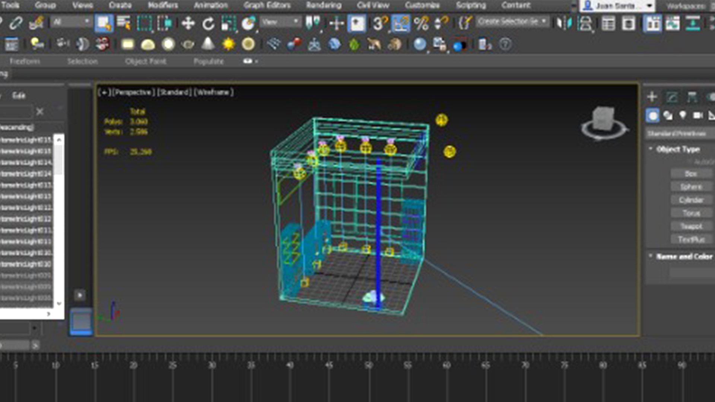Open the Perspective viewport label menu
This screenshot has width=715, height=402.
click(133, 92)
